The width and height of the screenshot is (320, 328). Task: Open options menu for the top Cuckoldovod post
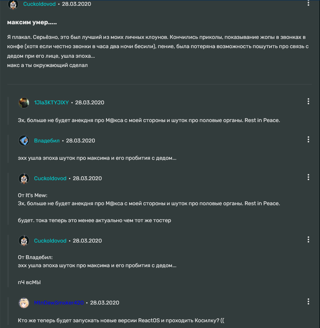tap(308, 3)
